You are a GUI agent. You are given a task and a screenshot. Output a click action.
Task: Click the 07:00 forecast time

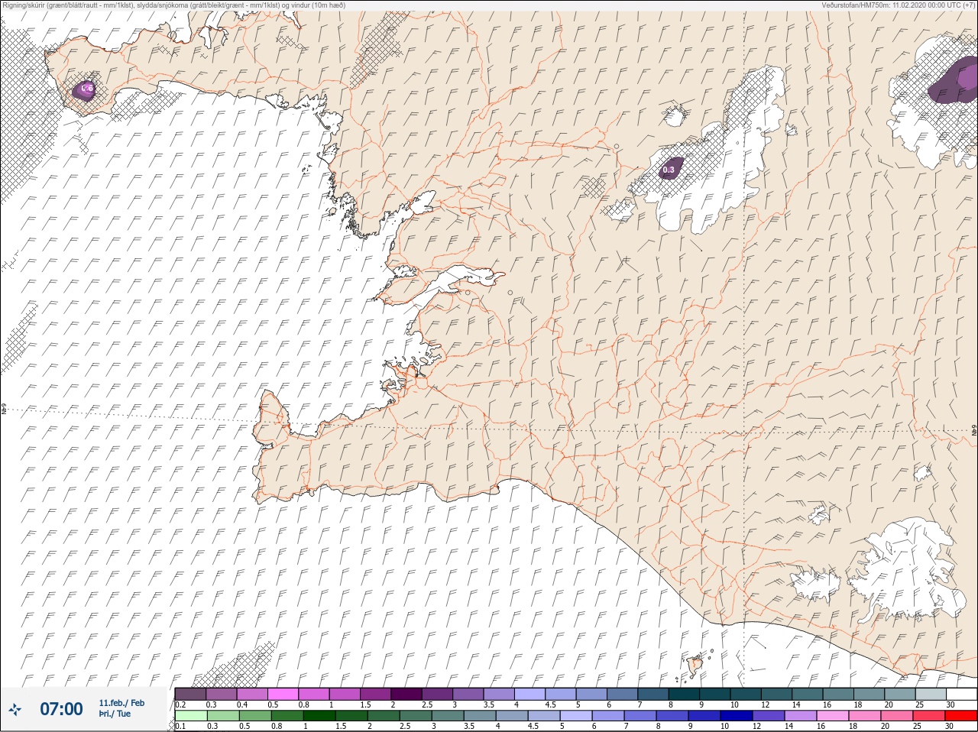[61, 709]
